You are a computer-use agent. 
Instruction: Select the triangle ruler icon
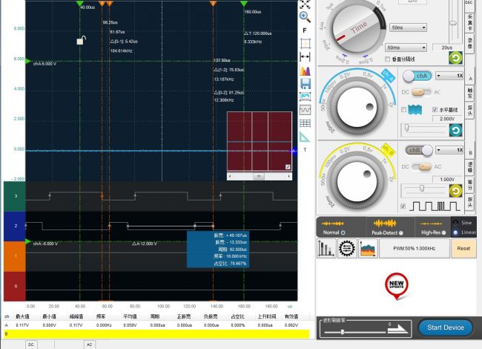305,137
